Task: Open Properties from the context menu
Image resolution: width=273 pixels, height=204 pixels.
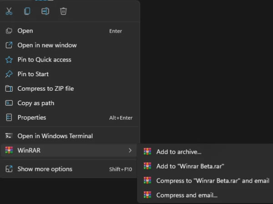Action: [x=69, y=117]
